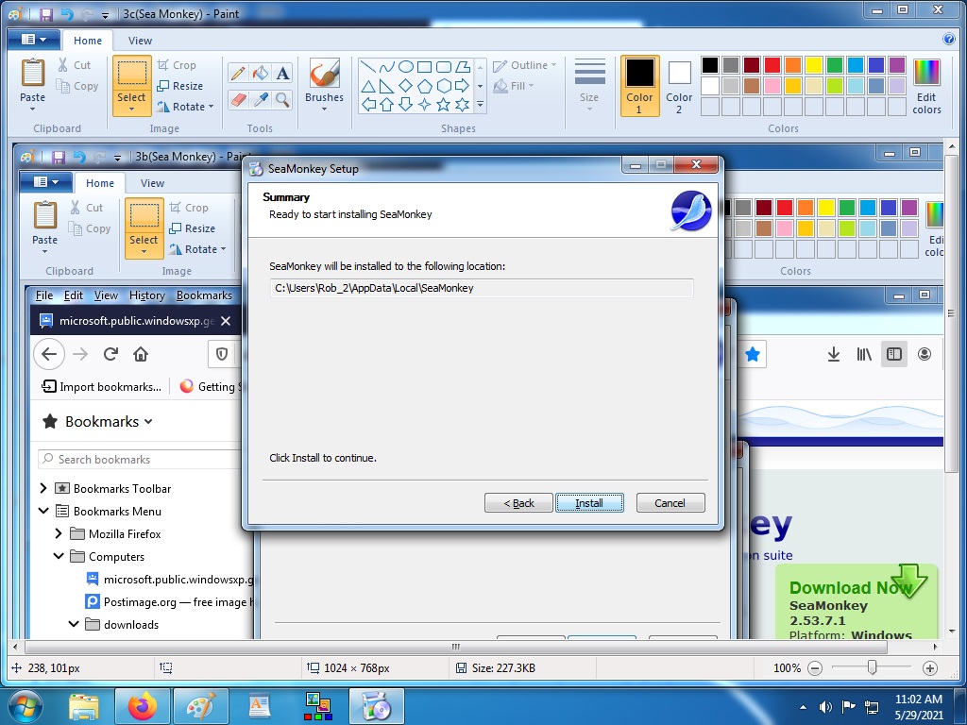The height and width of the screenshot is (725, 967).
Task: Expand the Shapes gallery more arrow
Action: coord(480,105)
